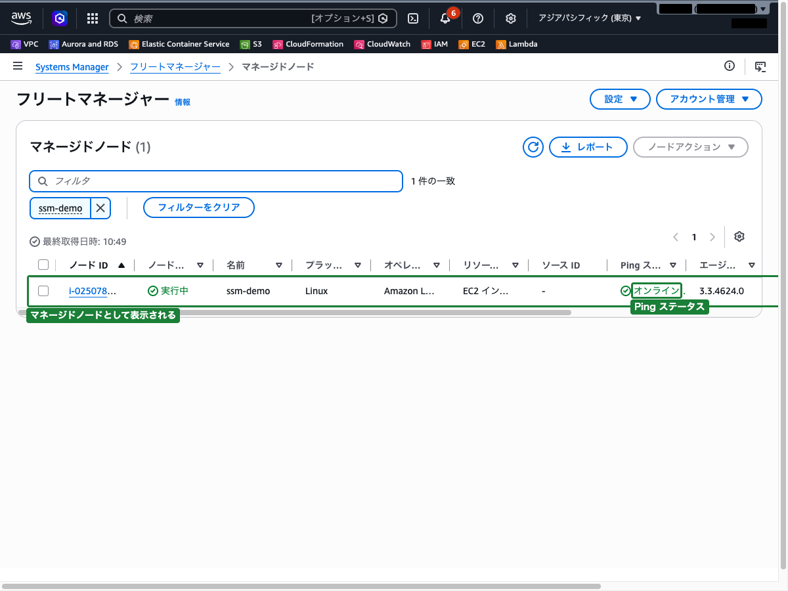This screenshot has width=788, height=591.
Task: Launch CloudShell from top bar icon
Action: point(413,18)
